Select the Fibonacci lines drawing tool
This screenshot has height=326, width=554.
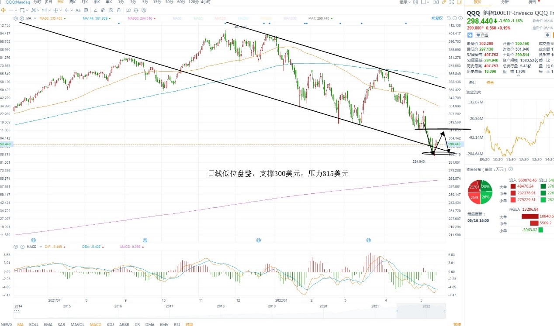(44, 10)
